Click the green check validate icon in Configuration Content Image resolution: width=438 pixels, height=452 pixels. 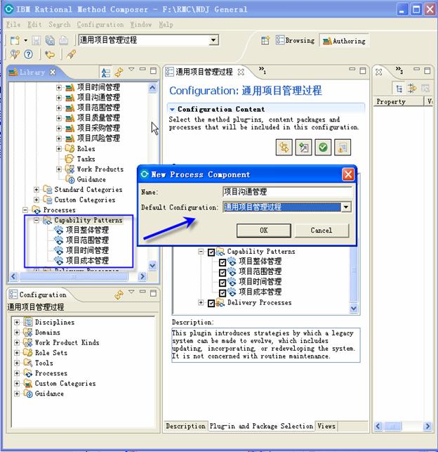pyautogui.click(x=323, y=148)
